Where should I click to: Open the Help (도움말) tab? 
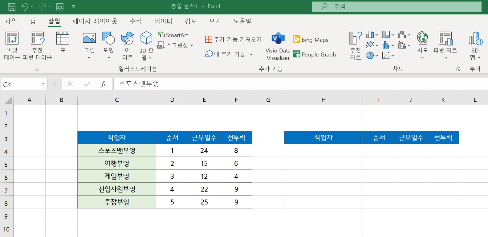click(x=242, y=21)
